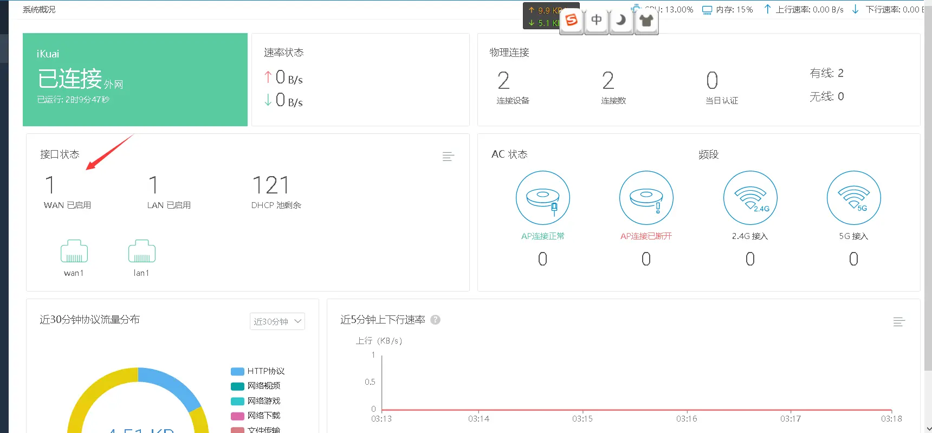932x433 pixels.
Task: Click the 无线: 0 text
Action: (x=827, y=96)
